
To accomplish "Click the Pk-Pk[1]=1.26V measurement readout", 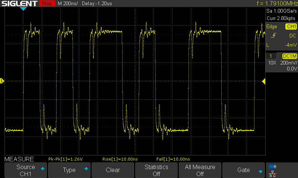I will click(66, 159).
